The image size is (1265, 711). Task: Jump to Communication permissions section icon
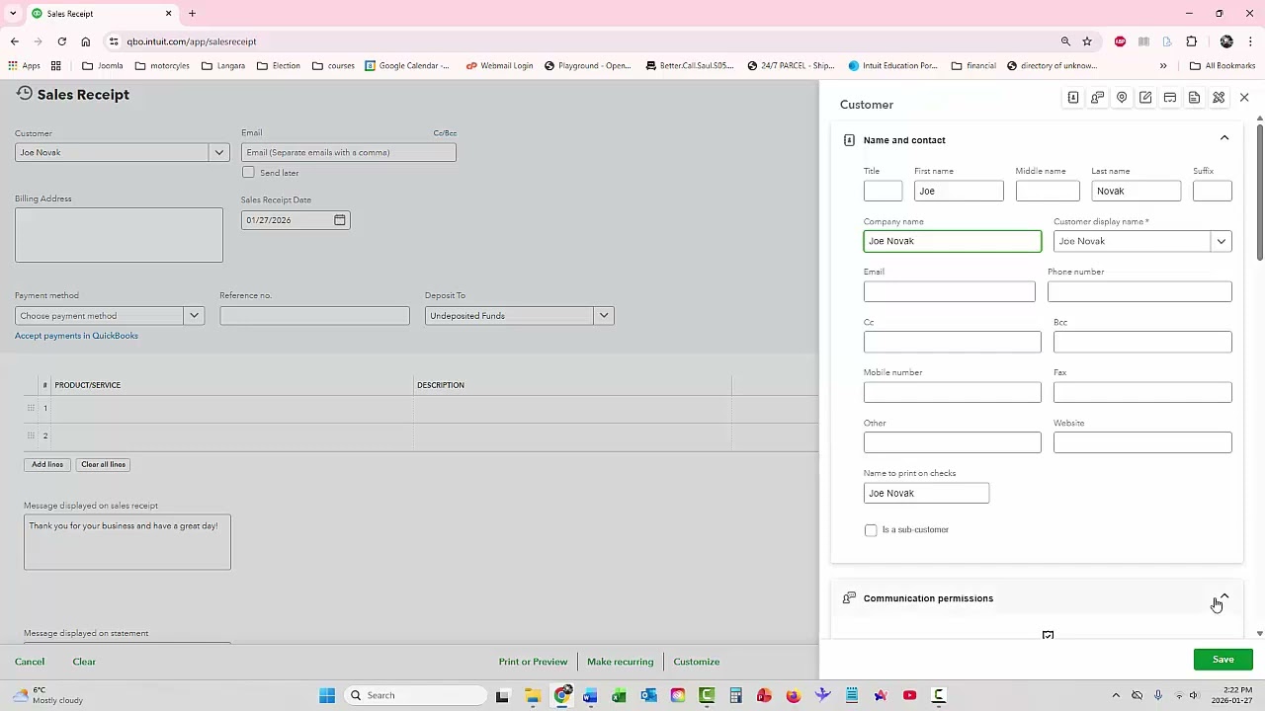1097,98
